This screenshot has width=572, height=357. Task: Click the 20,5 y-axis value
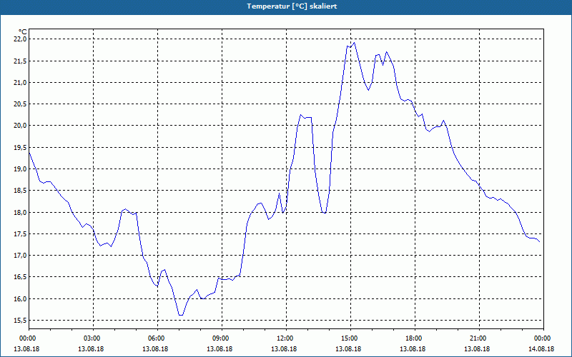(x=21, y=104)
